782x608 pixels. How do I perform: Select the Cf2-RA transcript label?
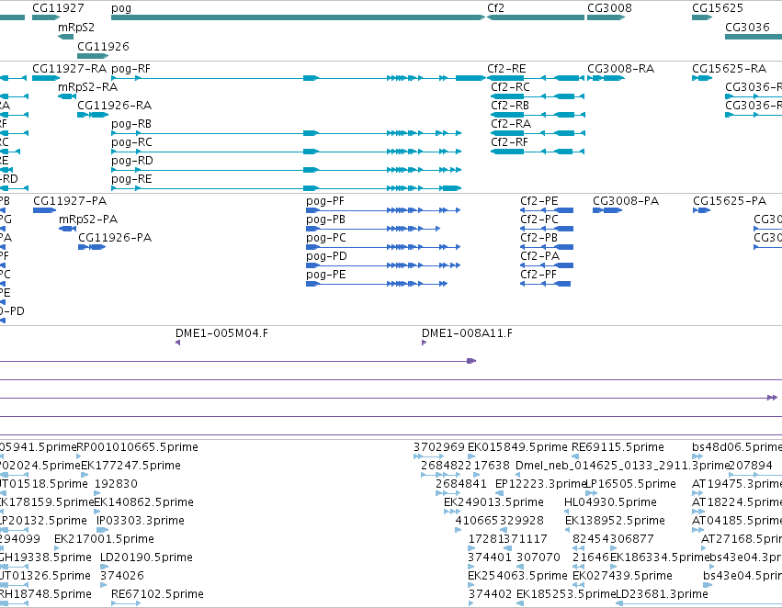click(x=511, y=124)
